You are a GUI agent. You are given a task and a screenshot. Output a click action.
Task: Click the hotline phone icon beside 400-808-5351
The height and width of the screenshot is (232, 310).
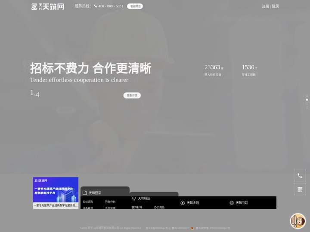click(x=96, y=6)
